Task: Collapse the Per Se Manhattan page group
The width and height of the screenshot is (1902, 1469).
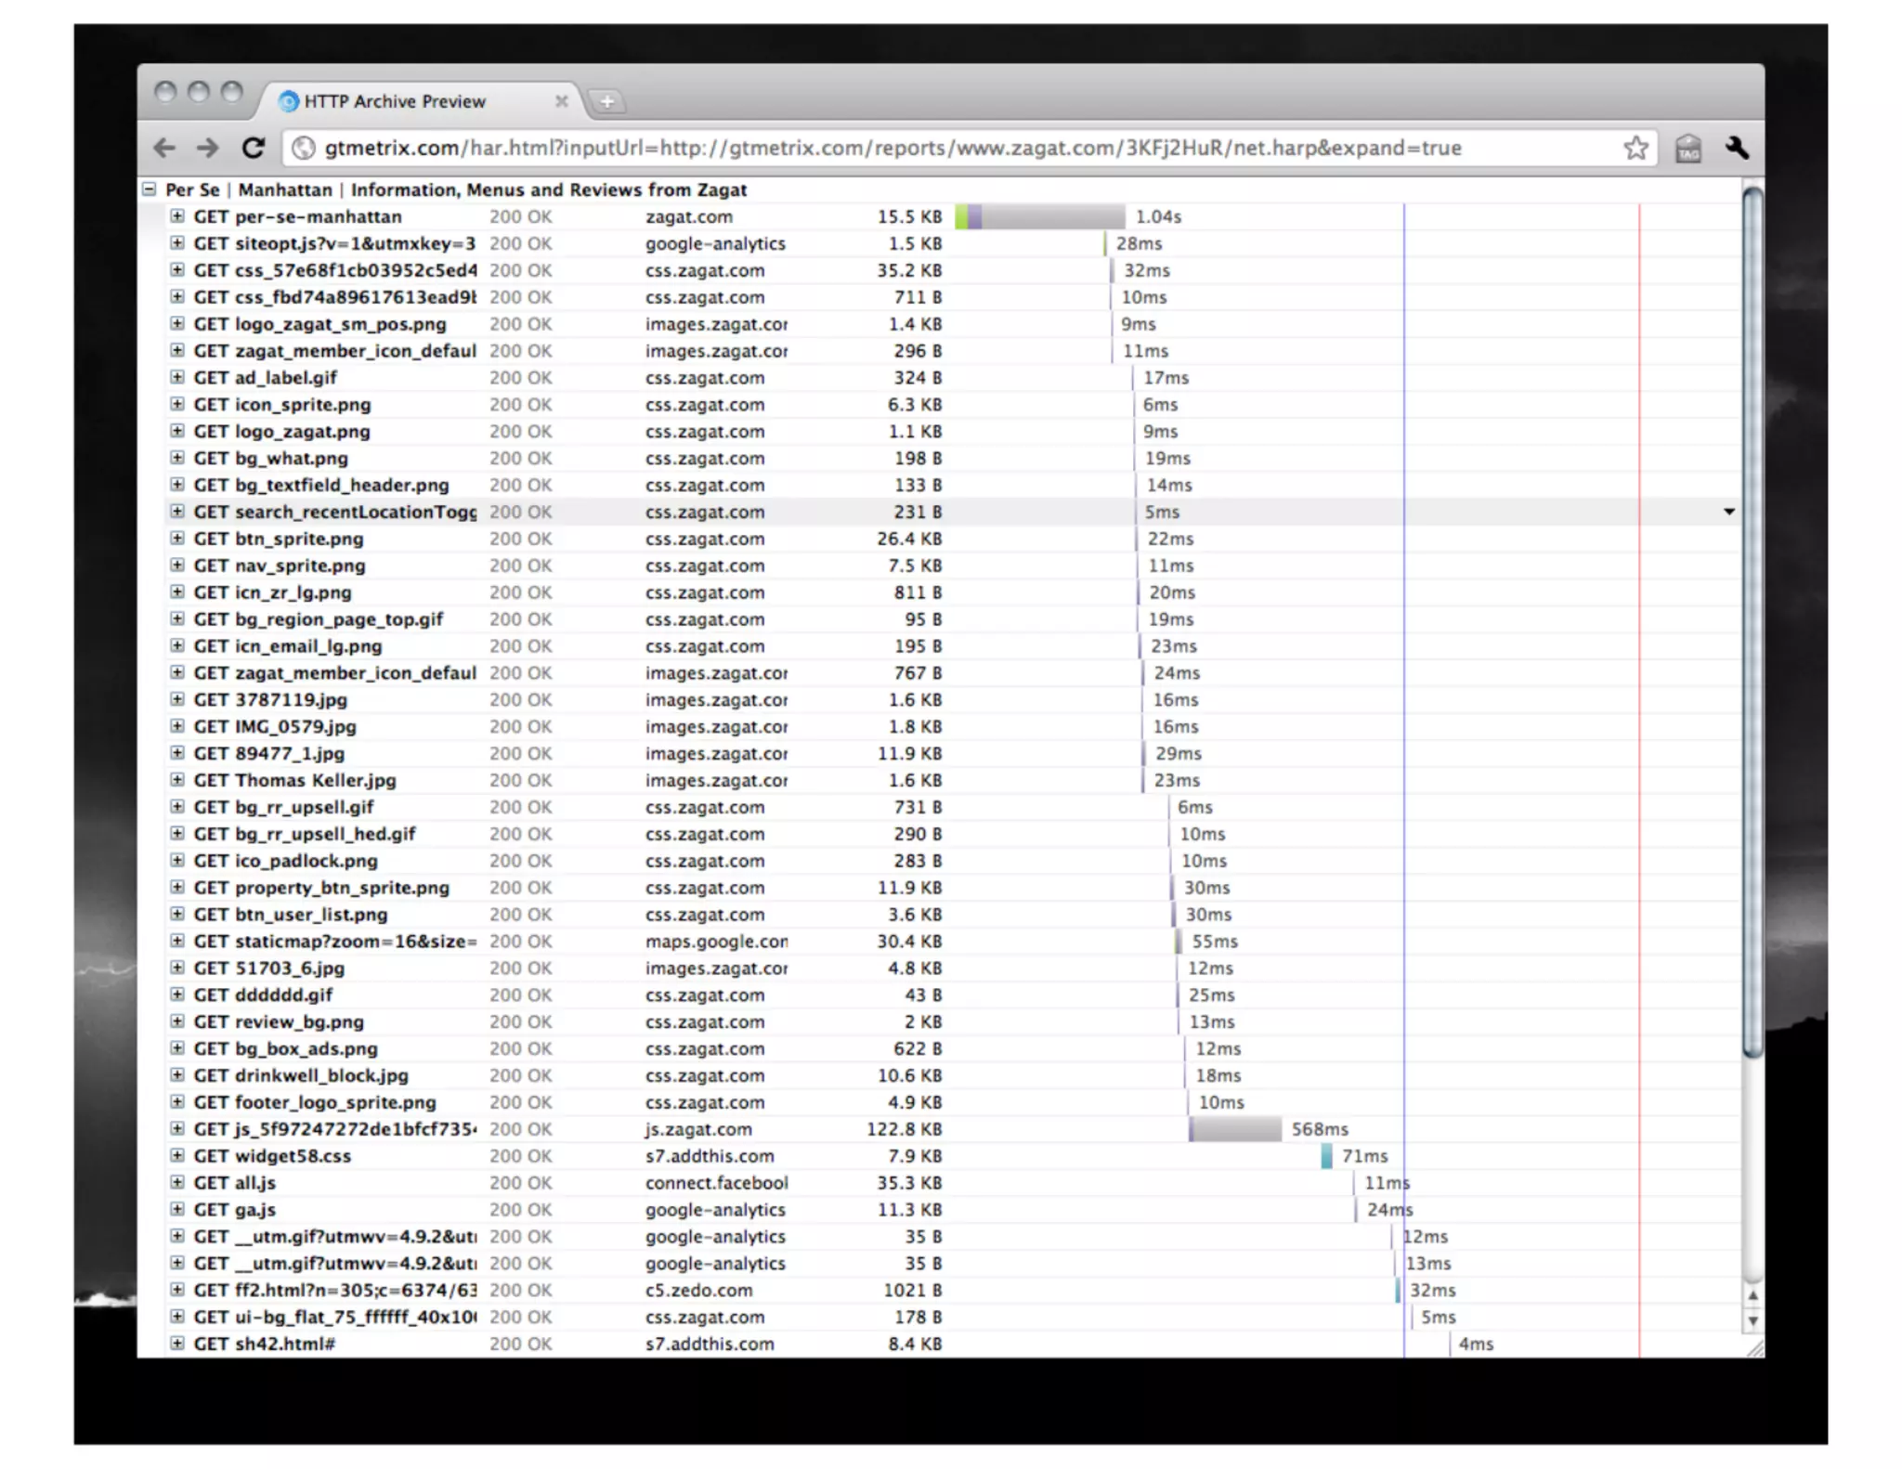Action: (150, 189)
